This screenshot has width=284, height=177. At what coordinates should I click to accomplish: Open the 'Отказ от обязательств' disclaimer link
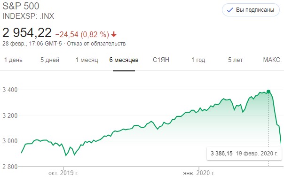click(96, 44)
